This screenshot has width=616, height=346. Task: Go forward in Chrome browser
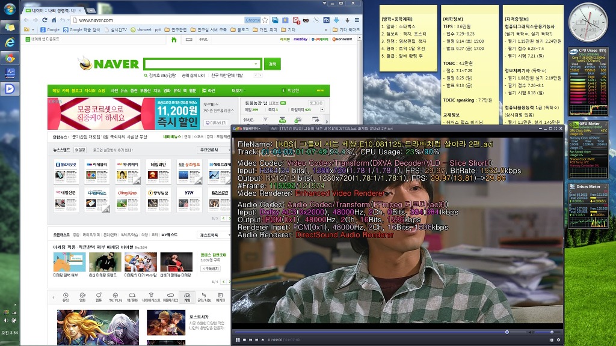(x=35, y=20)
